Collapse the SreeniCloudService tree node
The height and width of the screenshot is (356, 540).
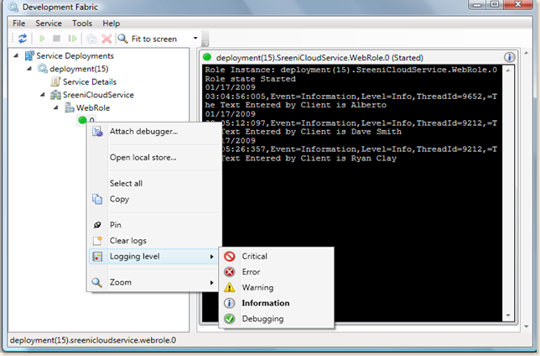43,95
